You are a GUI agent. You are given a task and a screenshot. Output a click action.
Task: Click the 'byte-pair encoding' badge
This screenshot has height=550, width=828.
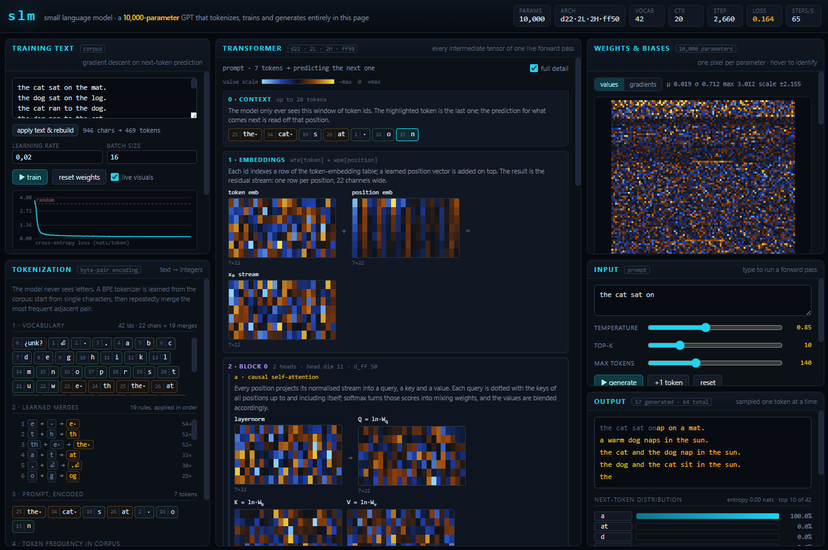(x=109, y=270)
